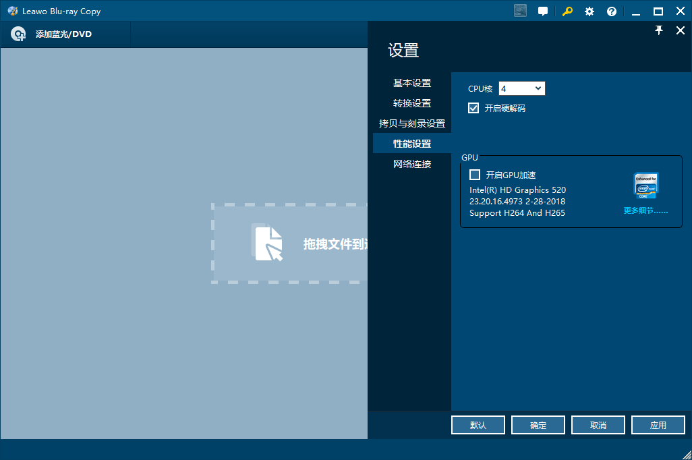Click the 应用 button
This screenshot has width=692, height=460.
tap(658, 425)
